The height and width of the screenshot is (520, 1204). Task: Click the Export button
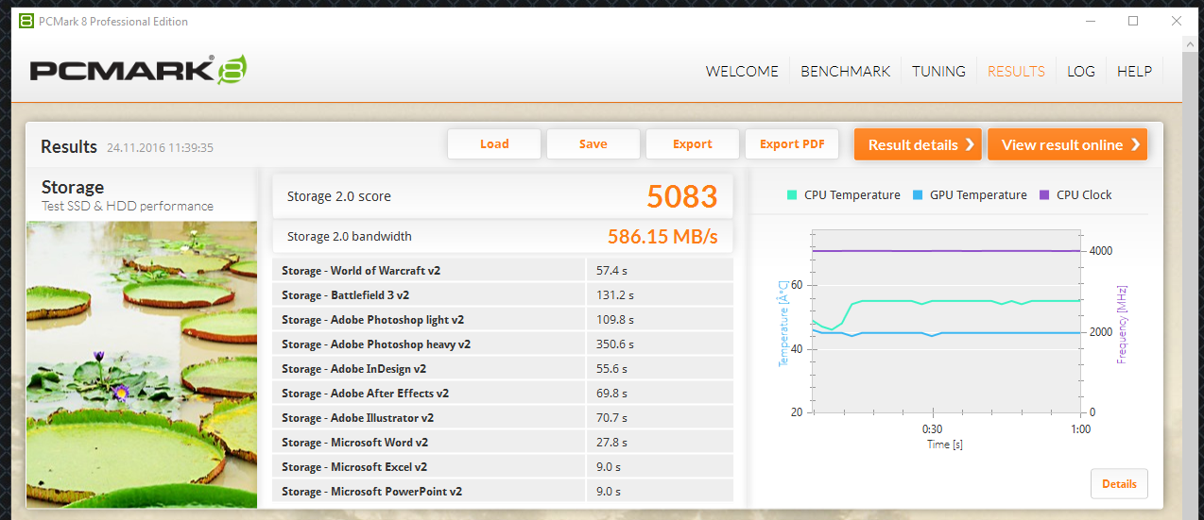point(693,144)
